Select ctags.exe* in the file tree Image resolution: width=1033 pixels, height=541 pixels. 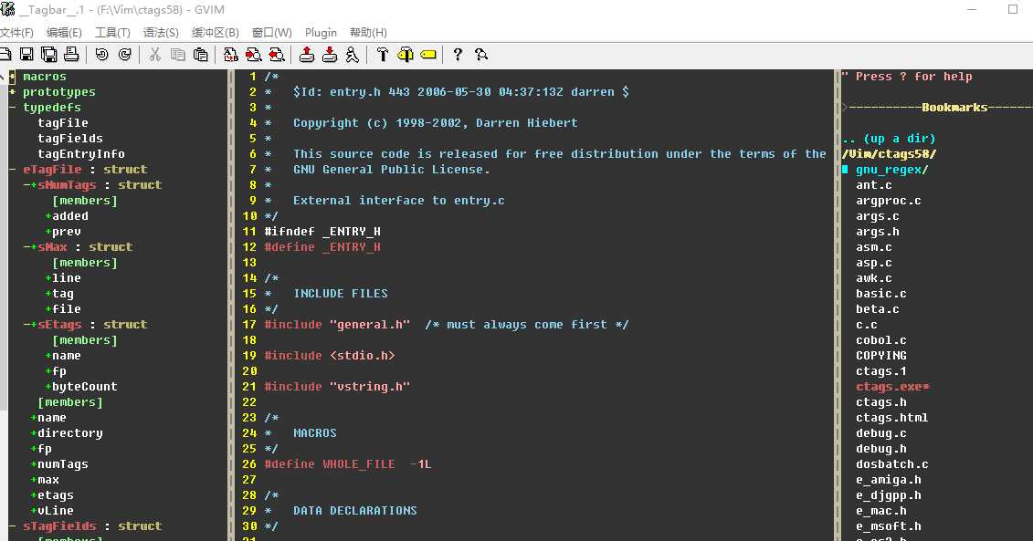click(x=892, y=386)
